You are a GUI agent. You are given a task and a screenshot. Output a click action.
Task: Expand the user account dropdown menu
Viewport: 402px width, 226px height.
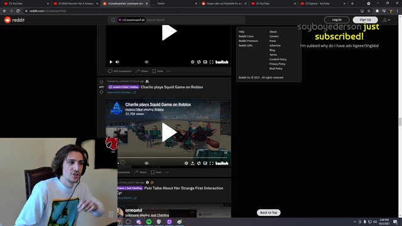tap(386, 19)
